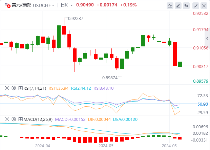The height and width of the screenshot is (150, 210).
Task: Click the MACD 0.00696 axis label
Action: [201, 127]
